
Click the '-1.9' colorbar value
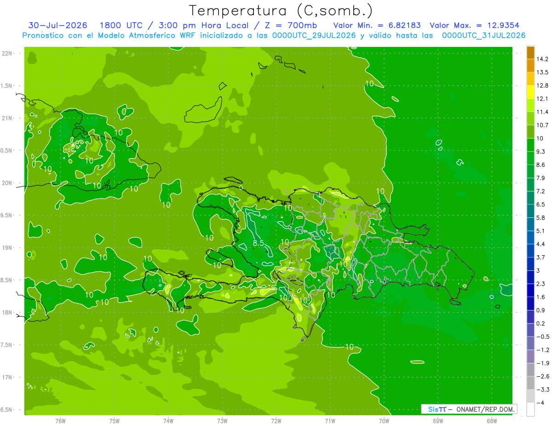(543, 363)
